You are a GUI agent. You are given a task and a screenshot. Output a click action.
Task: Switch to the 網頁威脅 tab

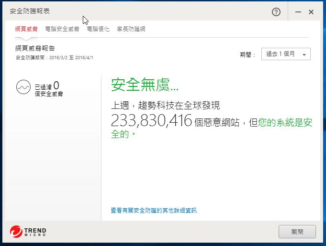(26, 29)
